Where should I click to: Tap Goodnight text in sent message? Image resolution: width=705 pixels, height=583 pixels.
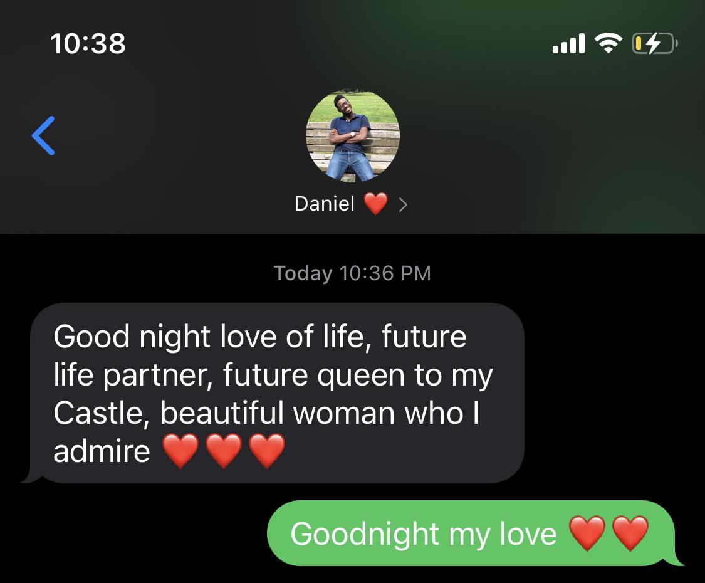[x=365, y=534]
